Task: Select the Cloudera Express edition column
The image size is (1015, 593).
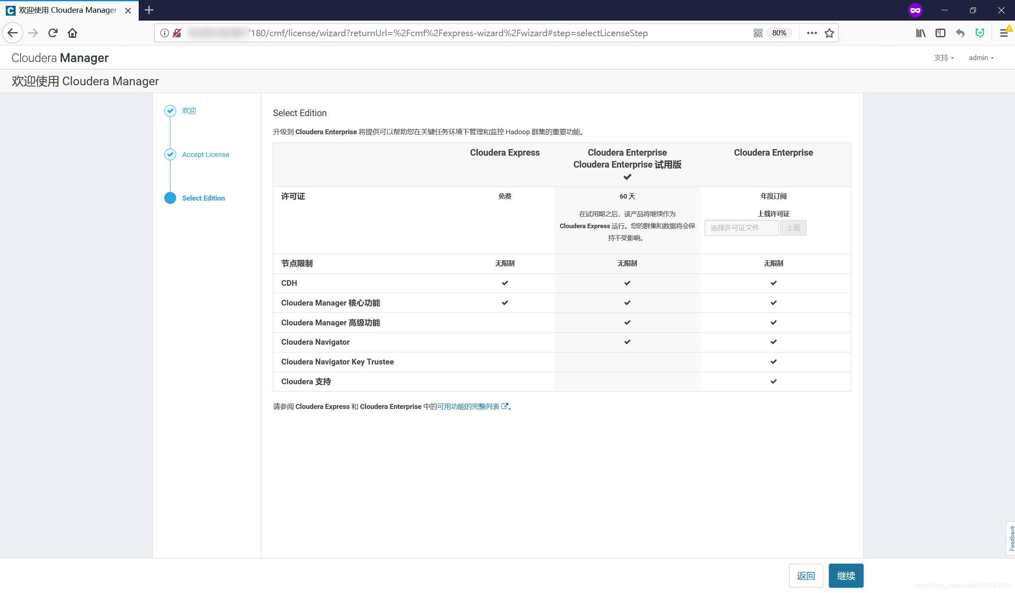Action: (505, 153)
